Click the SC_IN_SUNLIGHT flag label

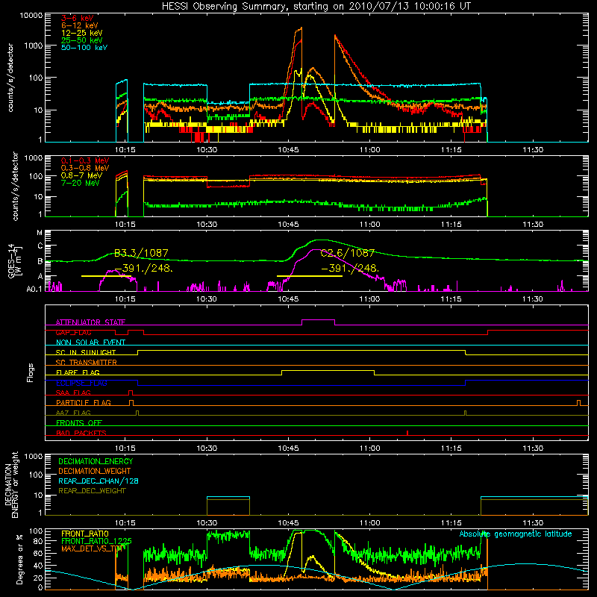(x=86, y=352)
